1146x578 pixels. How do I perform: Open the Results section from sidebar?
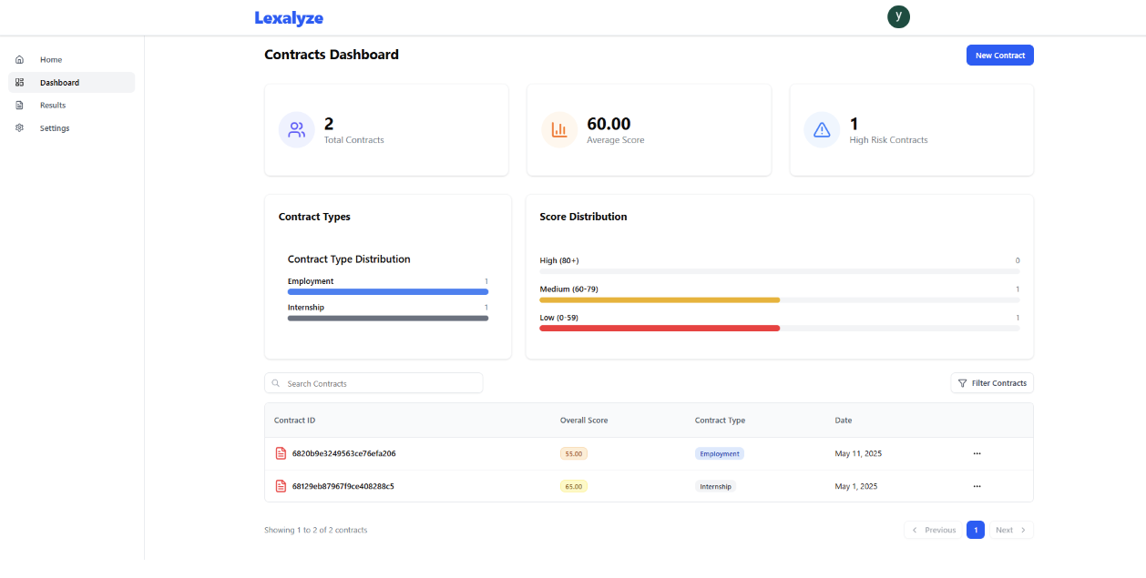pos(53,105)
